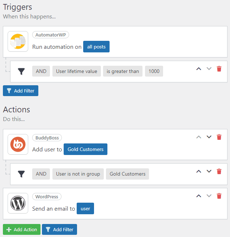Edit the 1000 filter value
230x237 pixels.
pyautogui.click(x=154, y=71)
